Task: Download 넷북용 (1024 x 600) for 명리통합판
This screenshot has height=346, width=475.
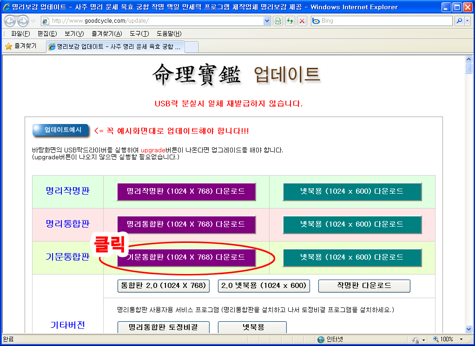Action: click(352, 225)
